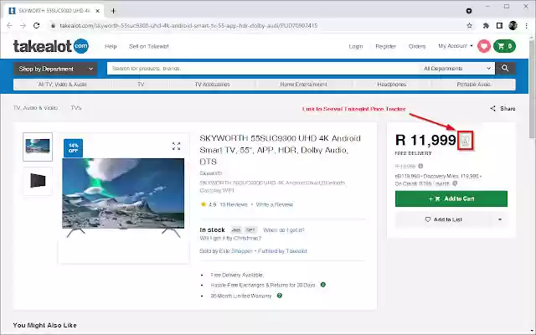Click the rating star icon
Viewport: 536px width, 335px height.
[x=204, y=204]
